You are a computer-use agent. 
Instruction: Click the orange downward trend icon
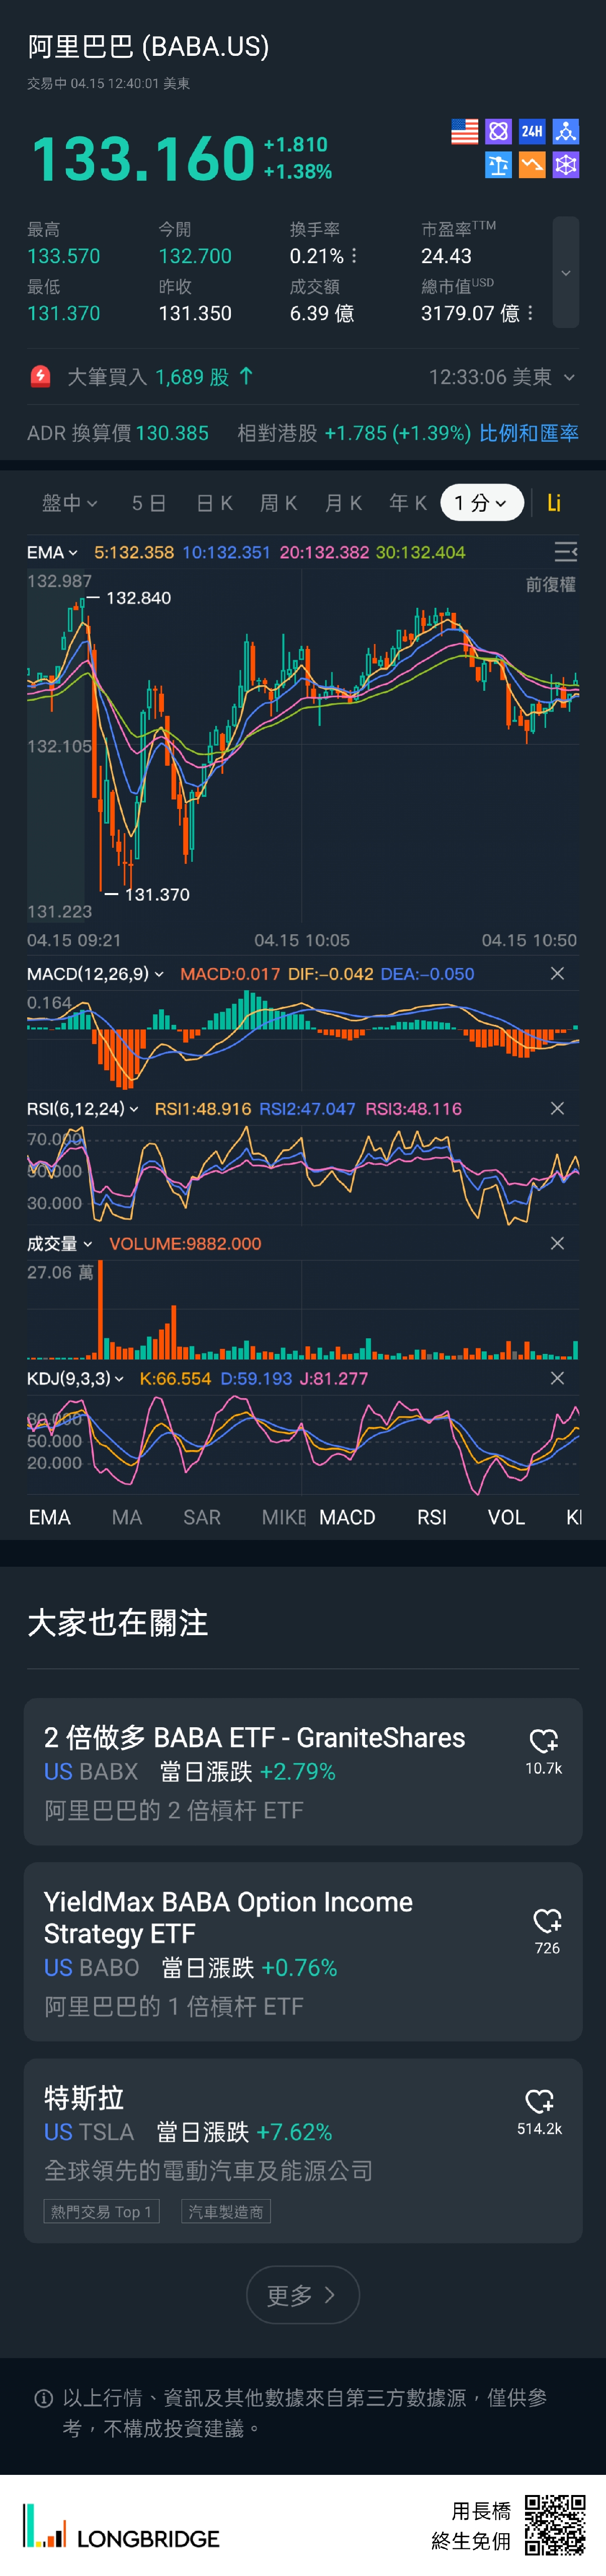[532, 165]
